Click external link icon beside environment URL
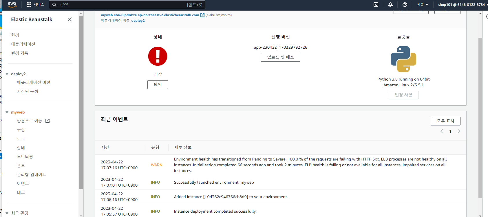Image resolution: width=488 pixels, height=217 pixels. [202, 15]
